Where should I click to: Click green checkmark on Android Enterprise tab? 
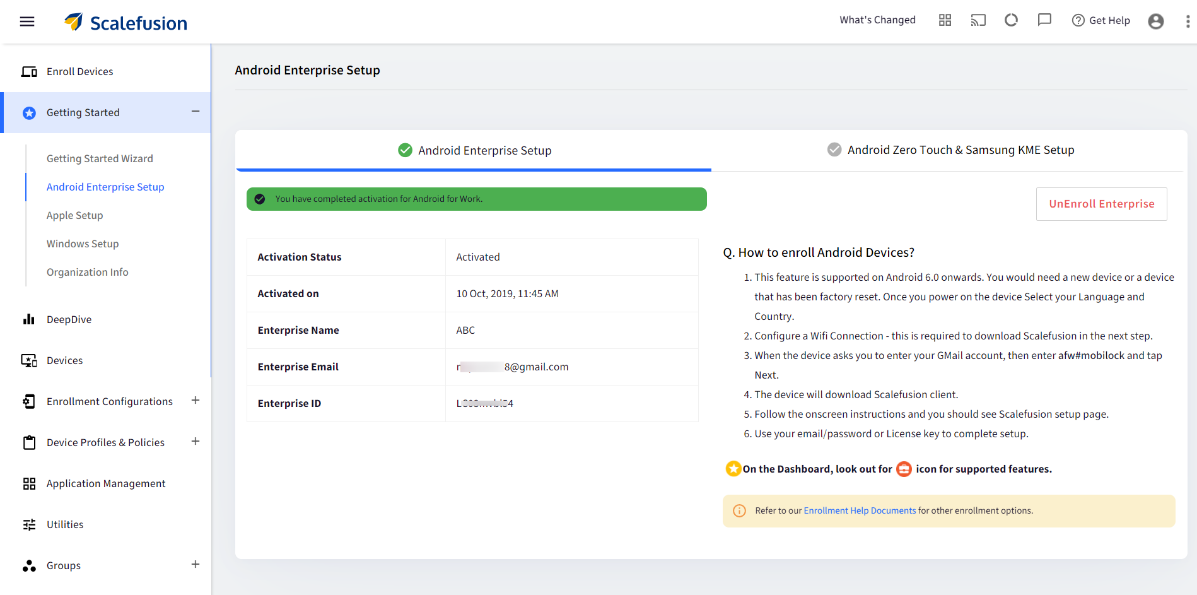point(405,150)
